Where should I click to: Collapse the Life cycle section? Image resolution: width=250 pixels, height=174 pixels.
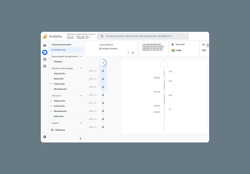click(81, 96)
